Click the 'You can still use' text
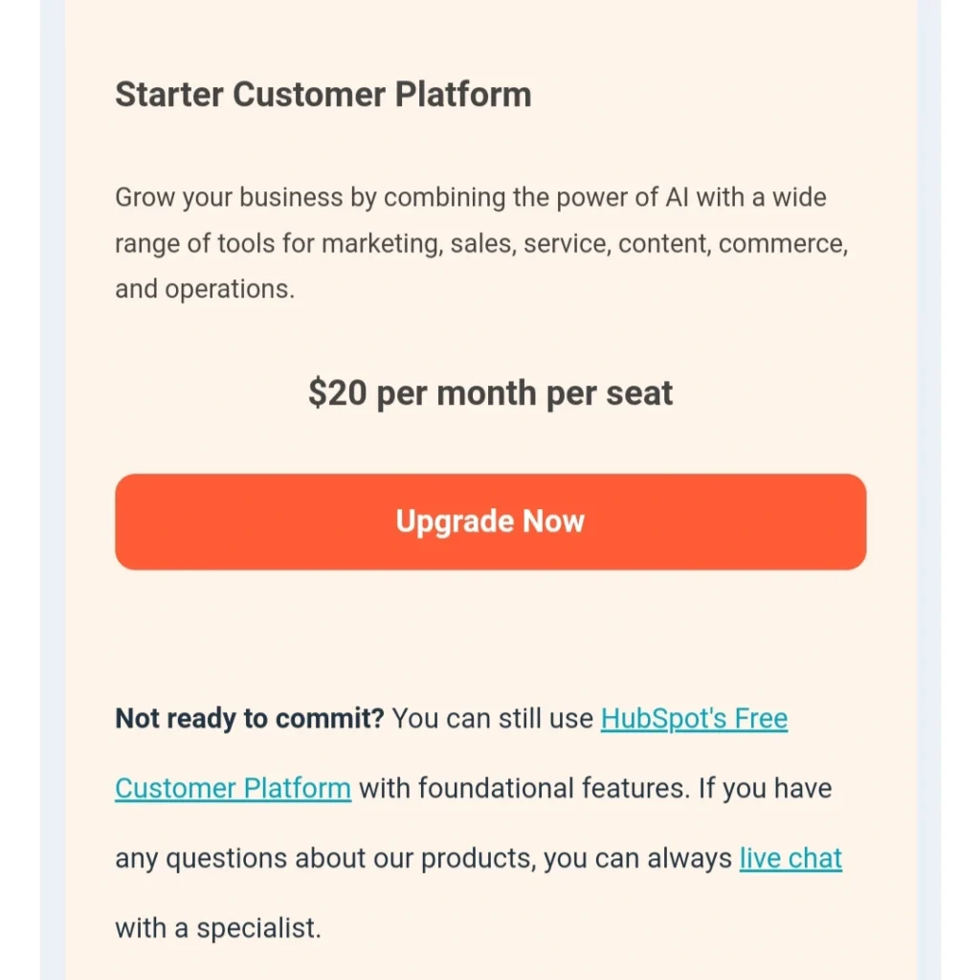The height and width of the screenshot is (980, 980). 493,719
